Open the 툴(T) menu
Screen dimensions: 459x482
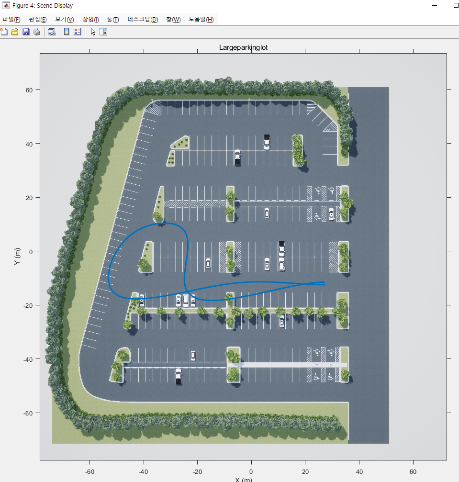pyautogui.click(x=113, y=19)
